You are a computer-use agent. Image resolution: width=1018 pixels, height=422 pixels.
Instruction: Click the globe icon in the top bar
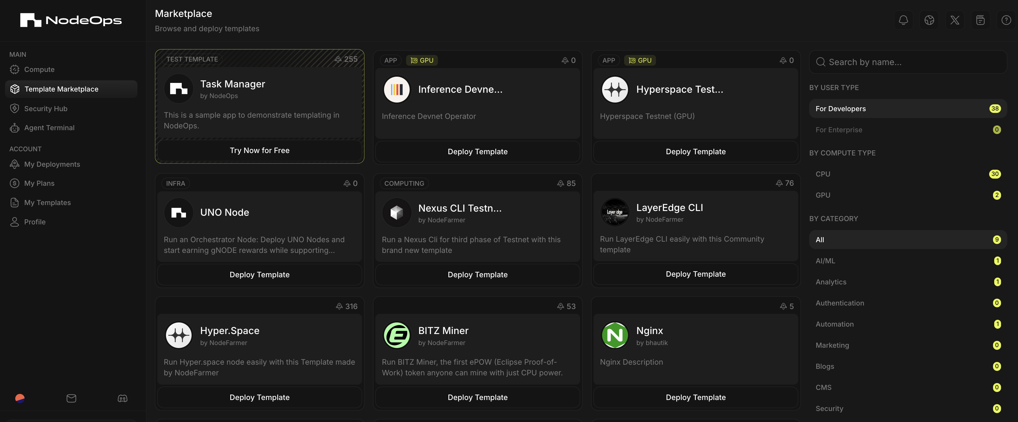[929, 20]
